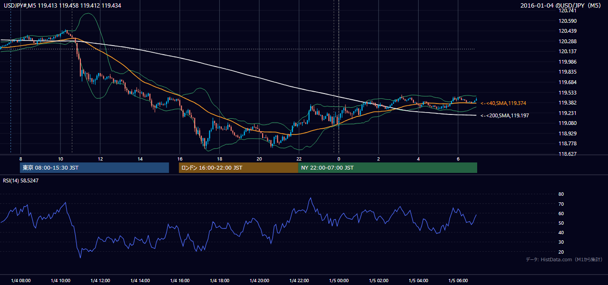Screen dimensions: 608x285
Task: Click the 1/4 22:00 time axis label
Action: coord(299,280)
